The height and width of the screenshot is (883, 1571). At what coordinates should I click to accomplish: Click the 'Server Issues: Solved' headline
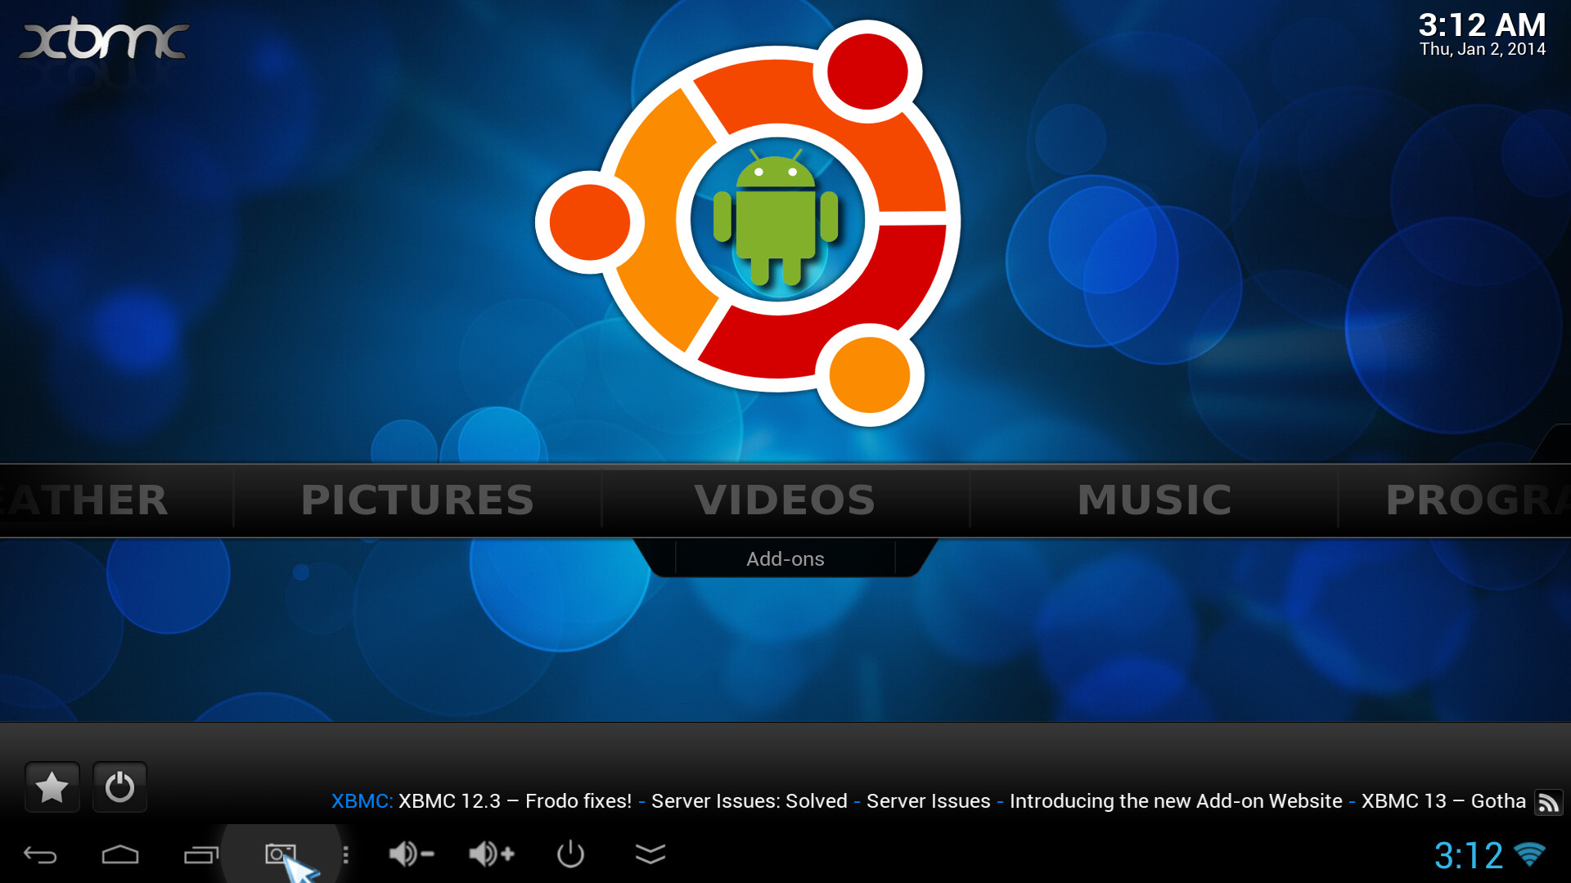click(x=749, y=801)
